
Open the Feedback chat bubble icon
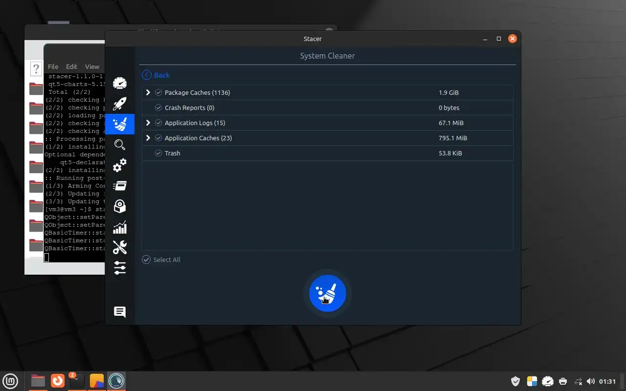point(120,312)
